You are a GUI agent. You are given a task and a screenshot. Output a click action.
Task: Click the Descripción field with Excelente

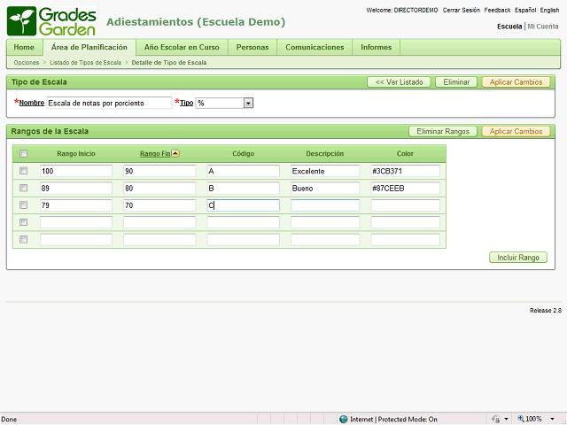(325, 171)
